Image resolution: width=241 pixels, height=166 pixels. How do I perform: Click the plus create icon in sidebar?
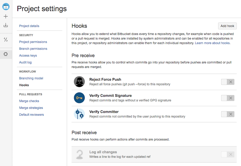[x=6, y=17]
